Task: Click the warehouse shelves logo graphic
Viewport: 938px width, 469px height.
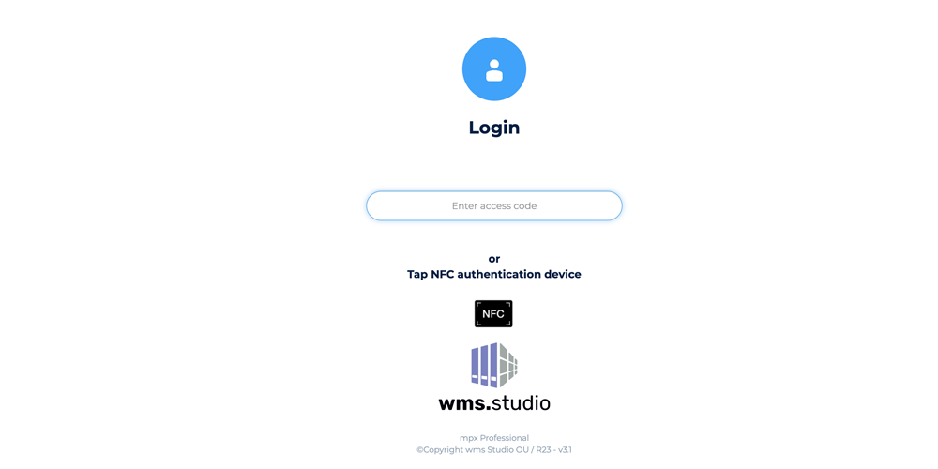Action: (494, 365)
